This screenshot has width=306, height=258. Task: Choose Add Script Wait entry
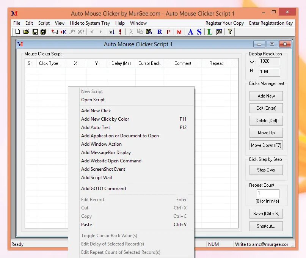(x=137, y=178)
